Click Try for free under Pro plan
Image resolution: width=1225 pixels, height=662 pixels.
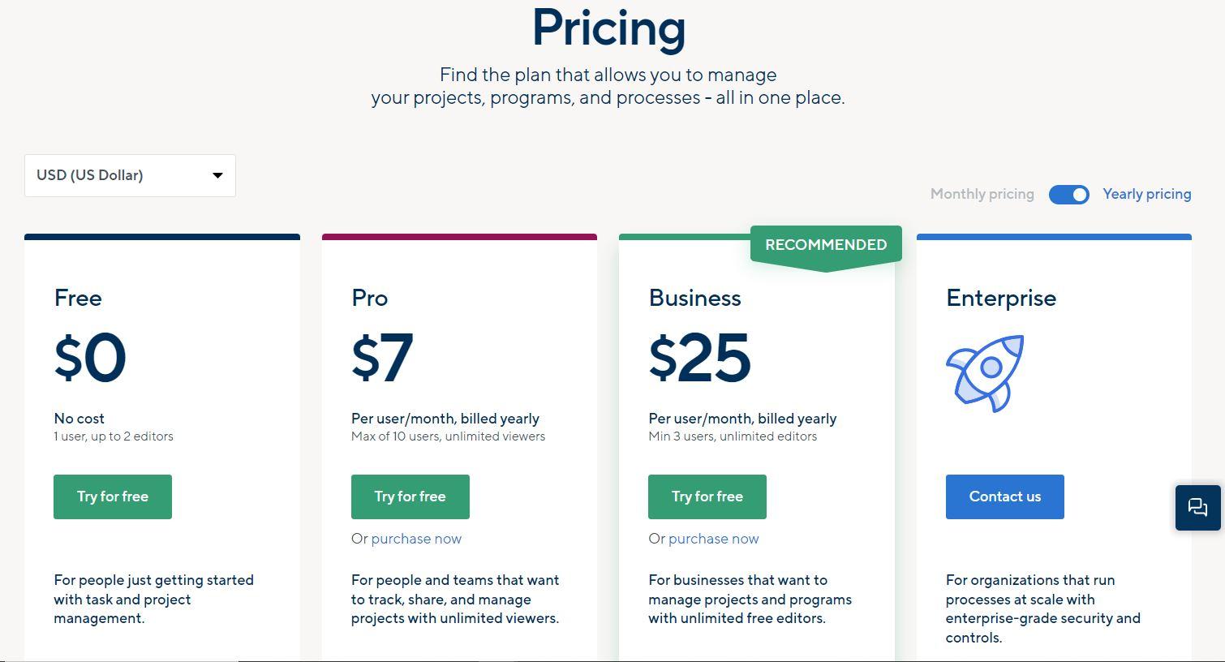point(410,496)
